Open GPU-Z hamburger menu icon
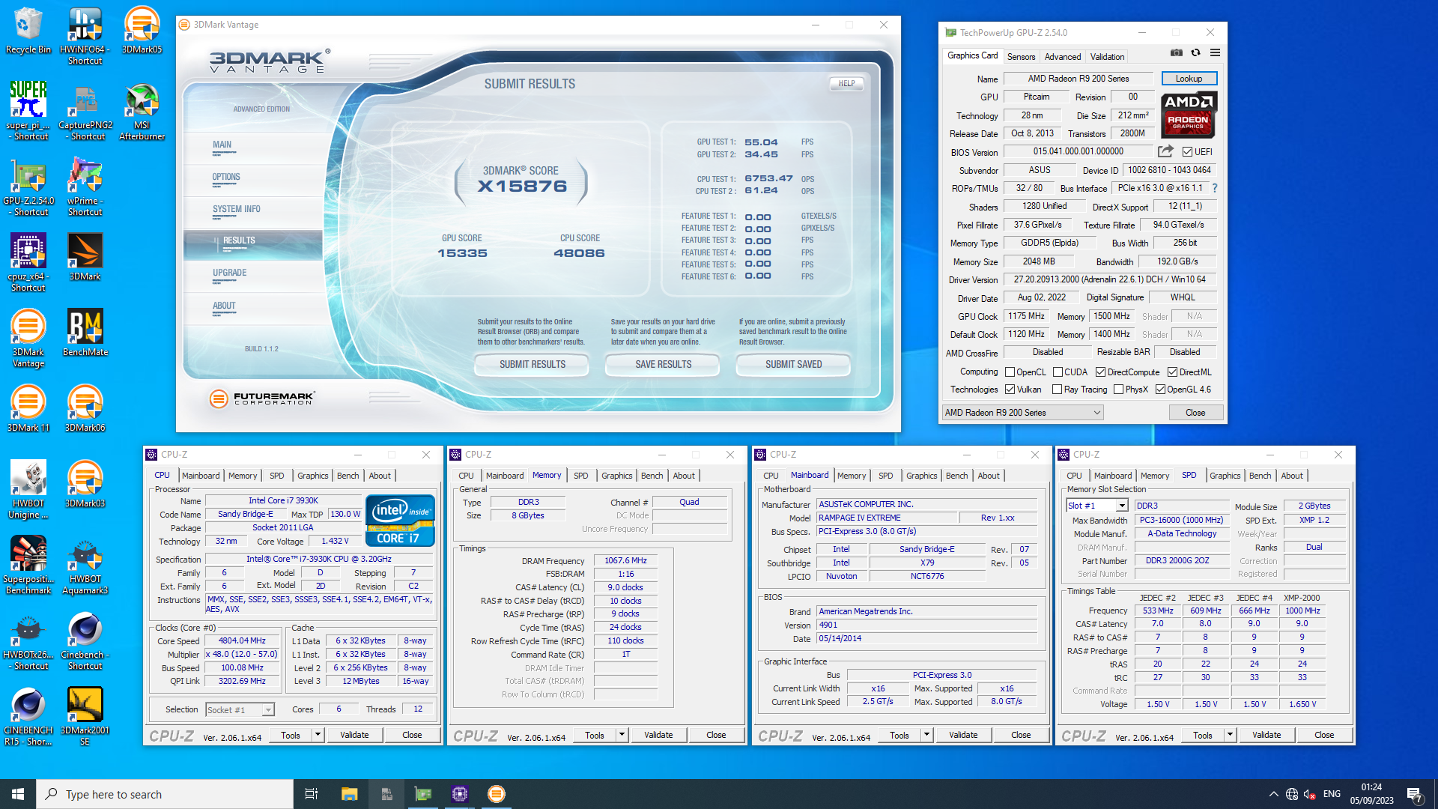 (x=1215, y=52)
